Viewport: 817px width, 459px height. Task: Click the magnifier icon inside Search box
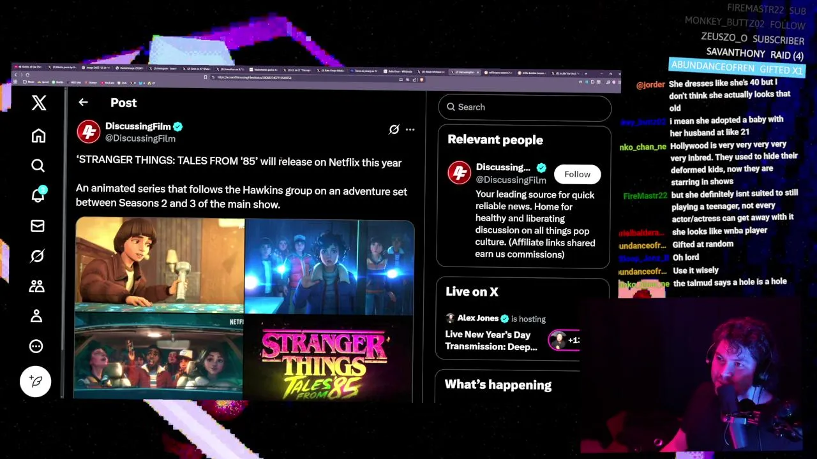(x=451, y=107)
